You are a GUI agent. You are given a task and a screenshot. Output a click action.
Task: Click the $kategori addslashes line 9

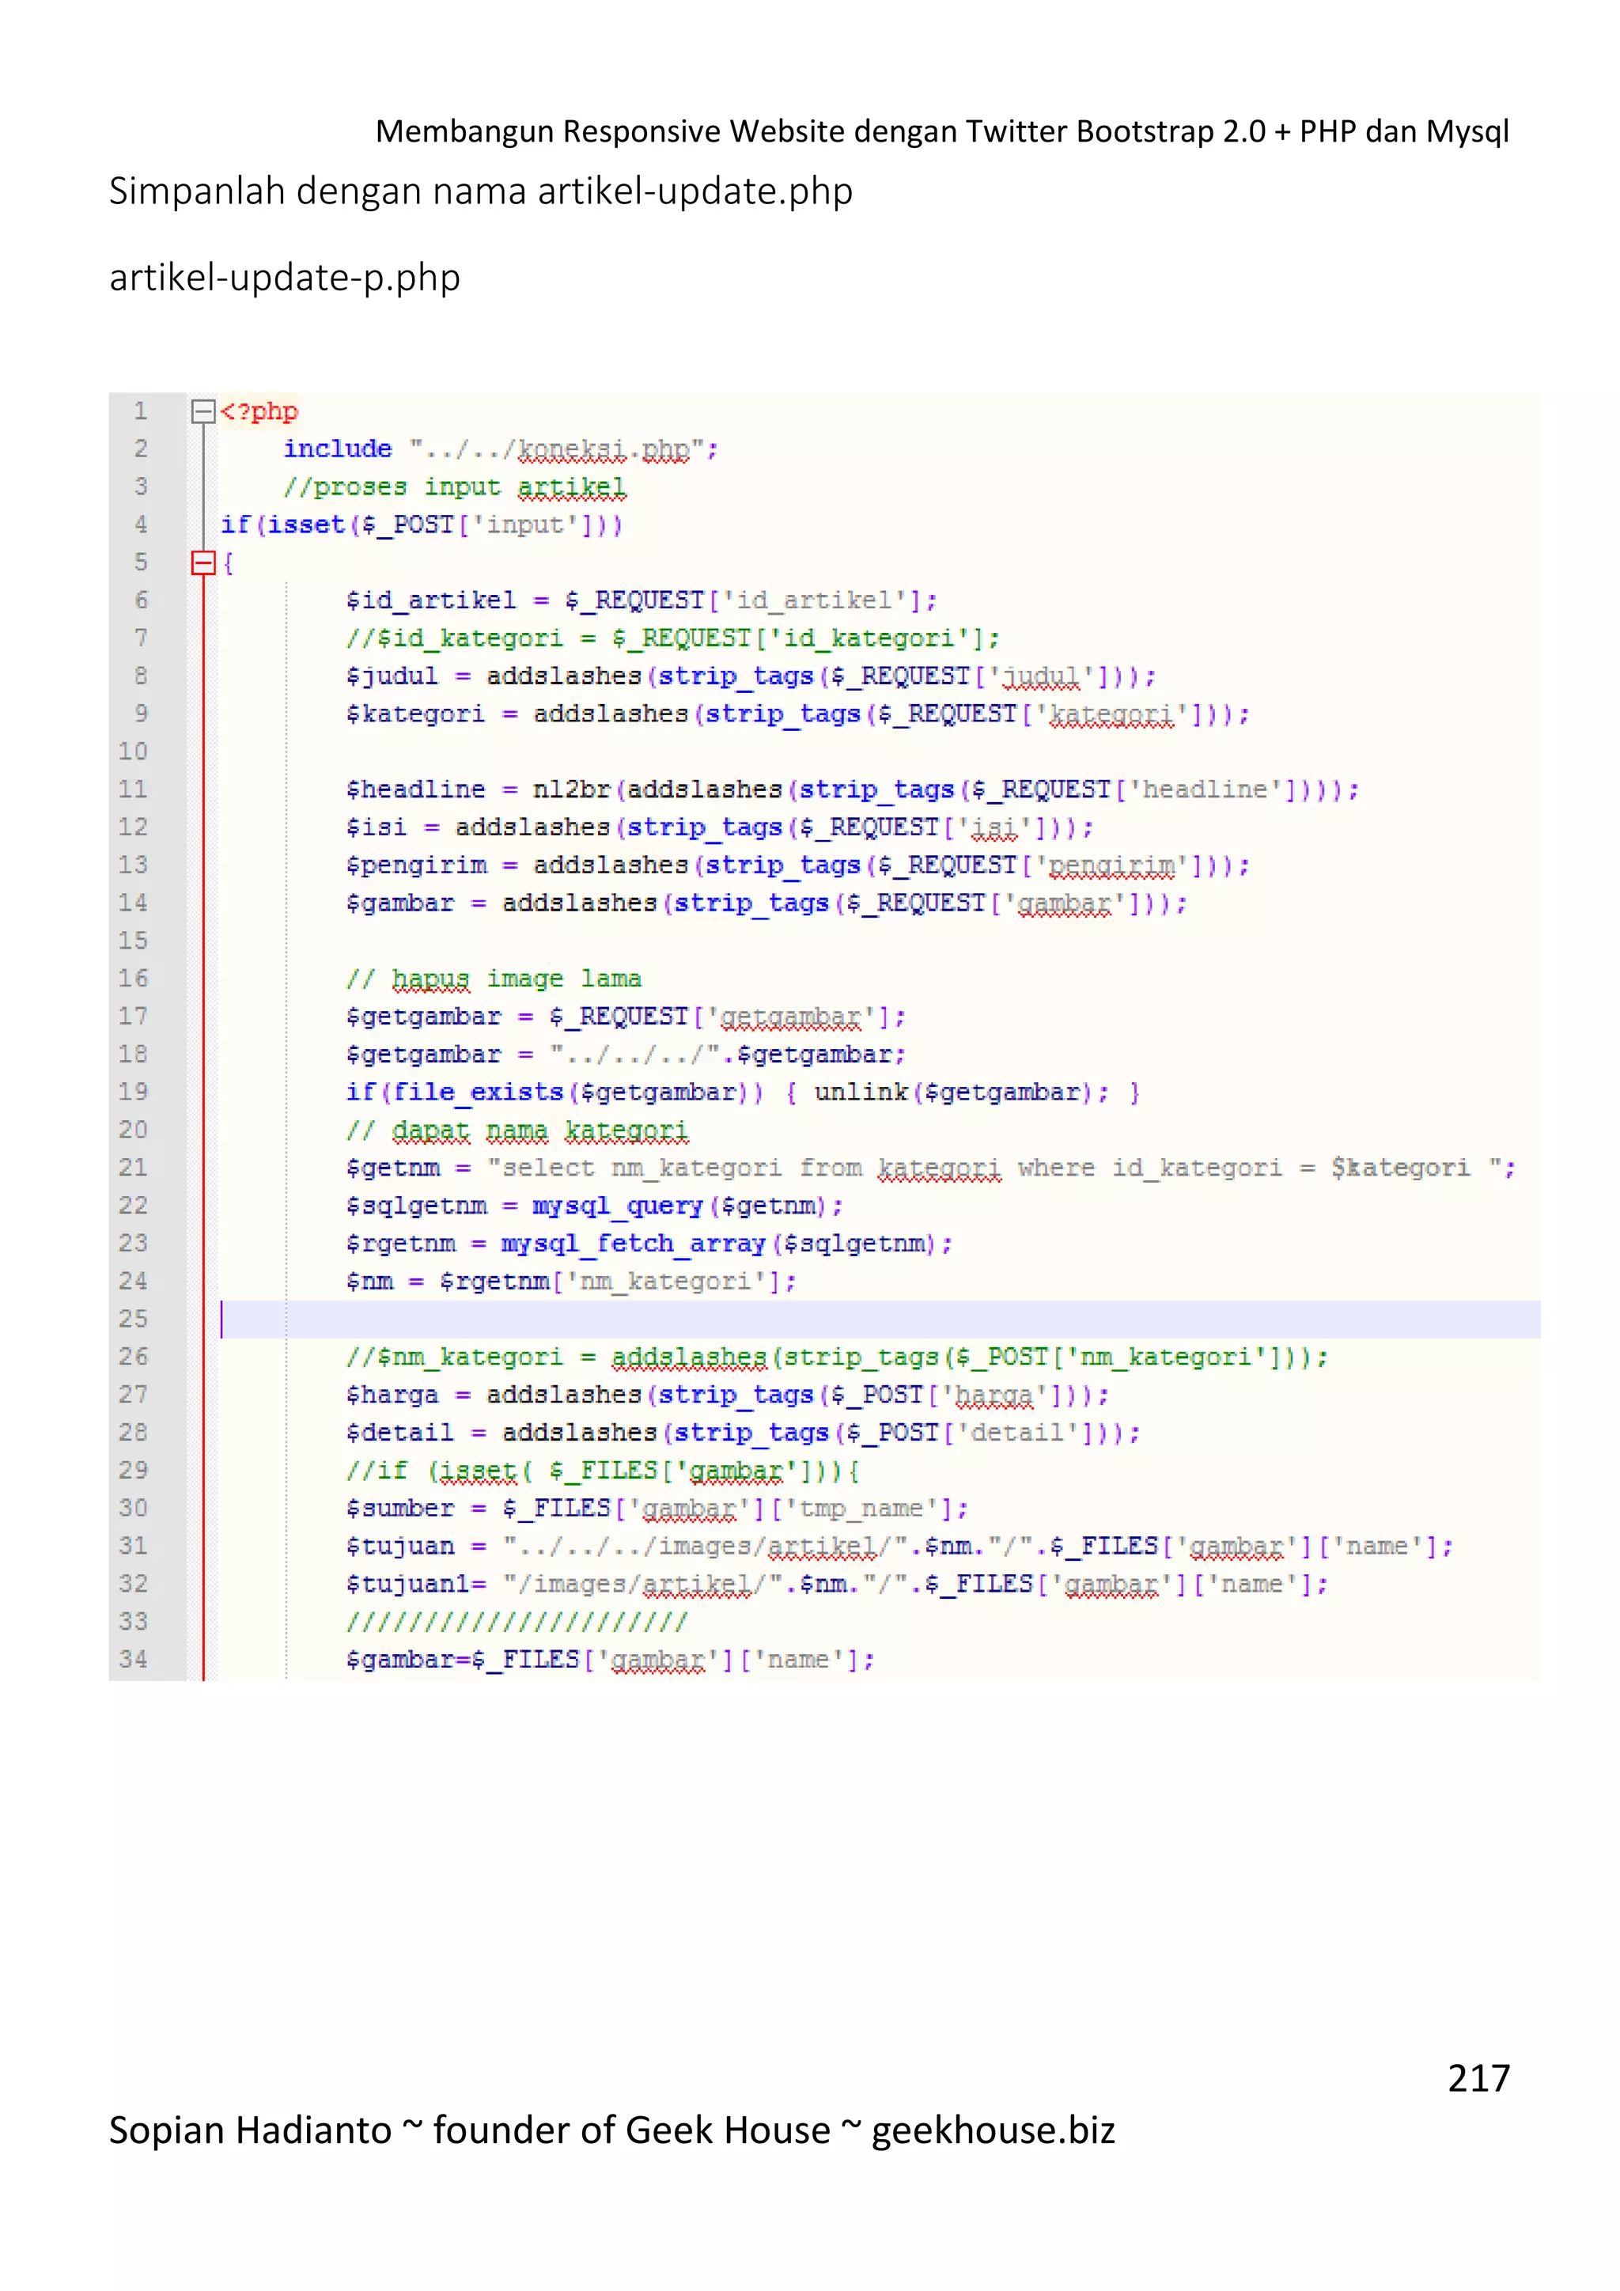798,714
